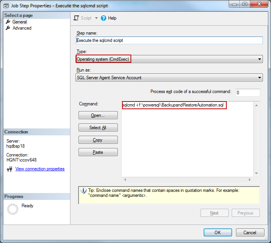Click the info tip icon
The image size is (271, 243).
coord(84,190)
